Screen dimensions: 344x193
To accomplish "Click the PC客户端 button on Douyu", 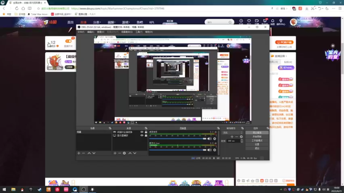I will 284,42.
